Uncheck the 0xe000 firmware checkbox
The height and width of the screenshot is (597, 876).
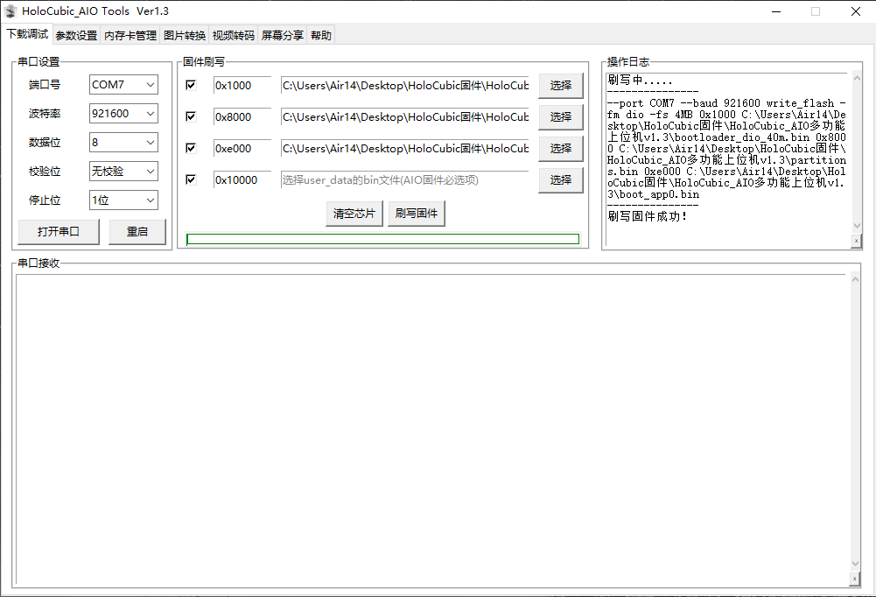[190, 148]
